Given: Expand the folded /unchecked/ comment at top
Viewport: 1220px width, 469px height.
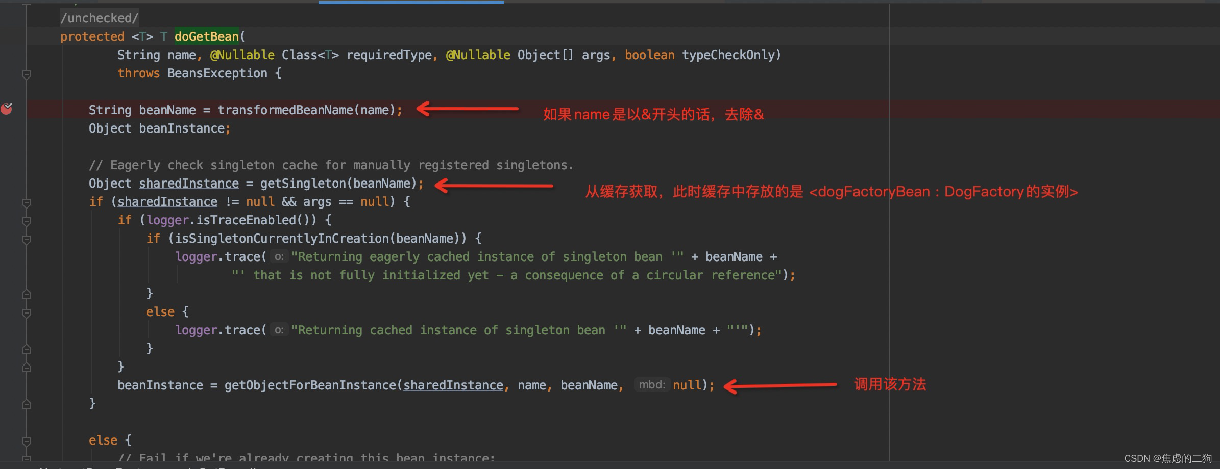Looking at the screenshot, I should 99,17.
